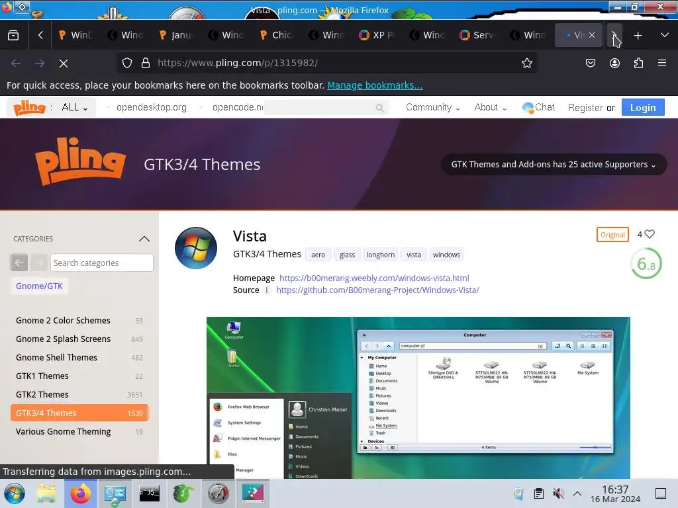
Task: Select Gnome 2 Splash Screens category
Action: [79, 339]
